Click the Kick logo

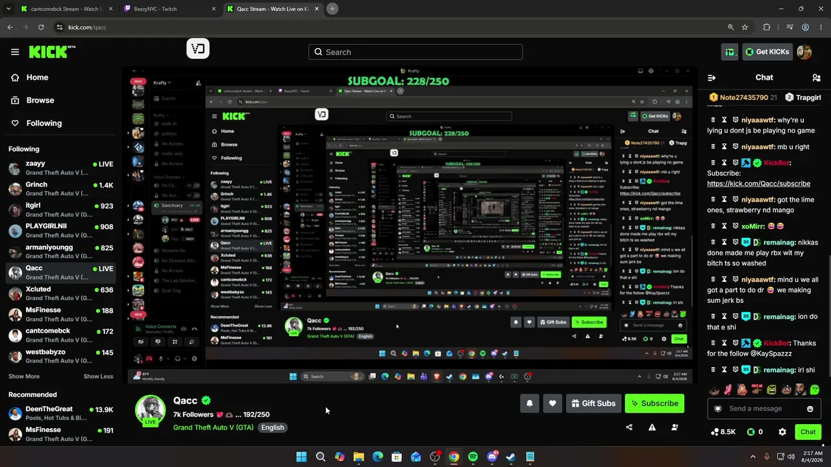click(52, 52)
